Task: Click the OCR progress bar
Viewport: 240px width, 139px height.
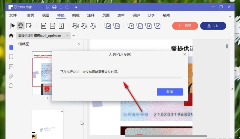Action: [121, 78]
